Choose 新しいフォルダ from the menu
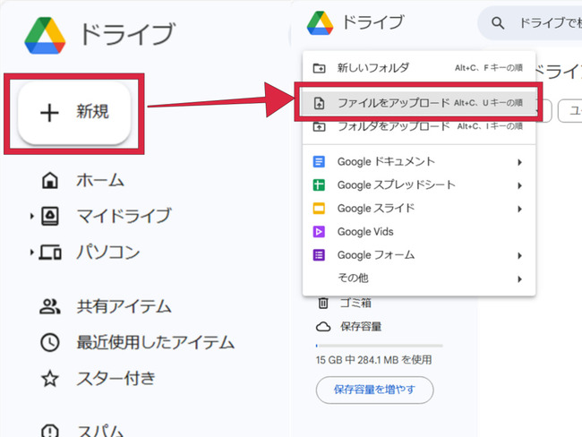582x437 pixels. (x=419, y=68)
